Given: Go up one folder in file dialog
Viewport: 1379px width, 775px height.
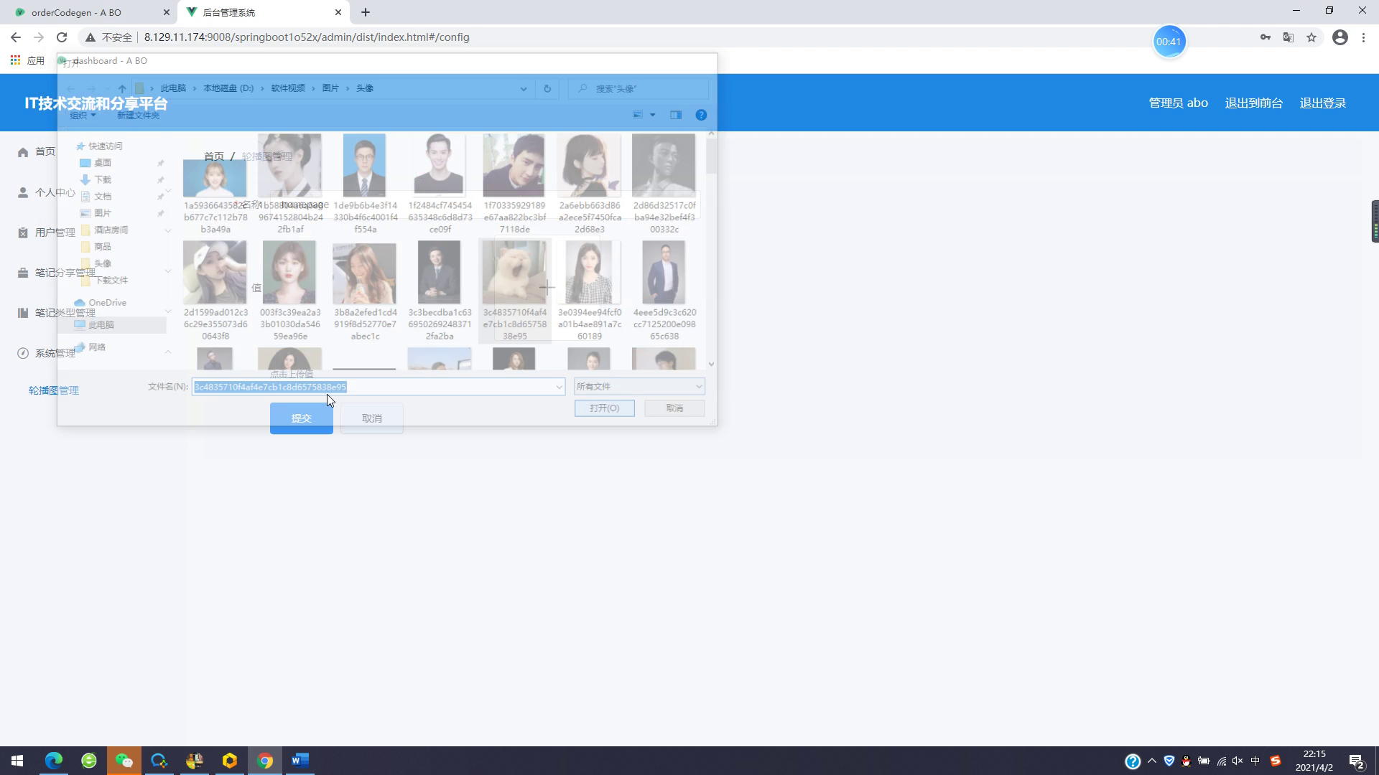Looking at the screenshot, I should point(122,88).
